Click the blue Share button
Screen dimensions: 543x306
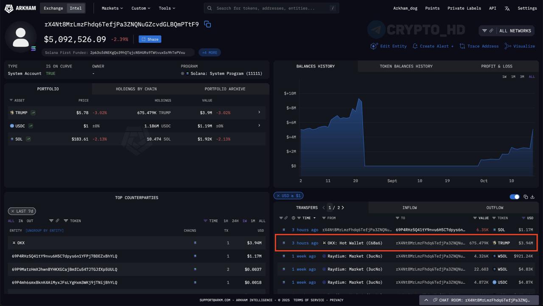(150, 39)
